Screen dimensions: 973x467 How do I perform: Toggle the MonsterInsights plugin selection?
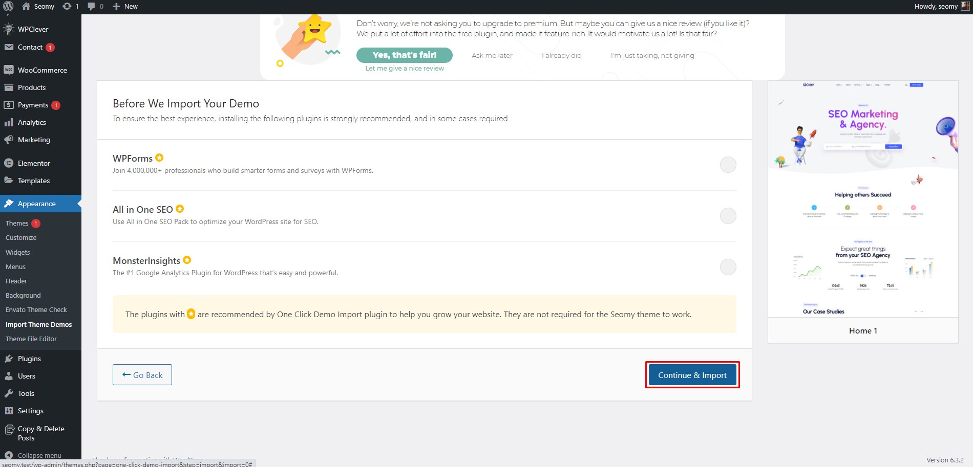coord(728,267)
